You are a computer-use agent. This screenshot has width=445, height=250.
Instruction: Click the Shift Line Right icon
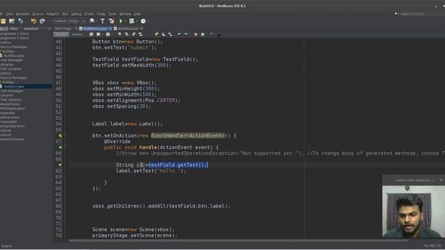point(186,34)
